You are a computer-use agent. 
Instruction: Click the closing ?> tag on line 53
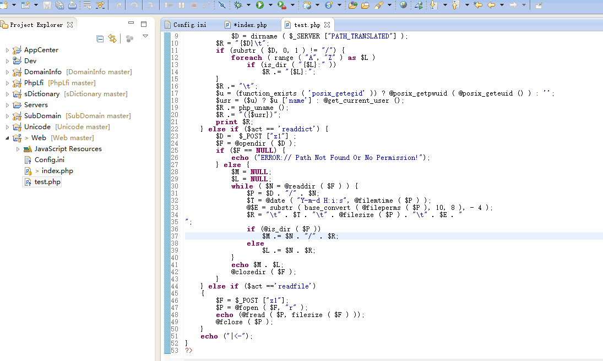pos(188,350)
